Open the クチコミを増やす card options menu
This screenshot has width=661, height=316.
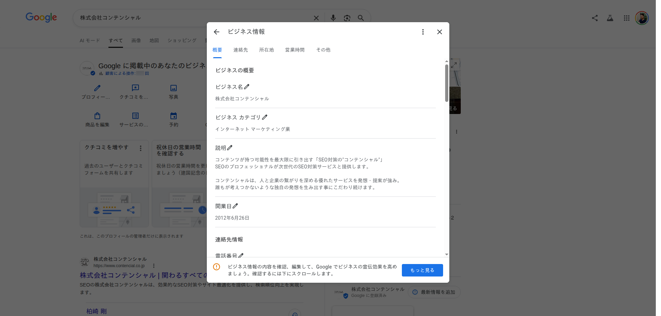141,148
